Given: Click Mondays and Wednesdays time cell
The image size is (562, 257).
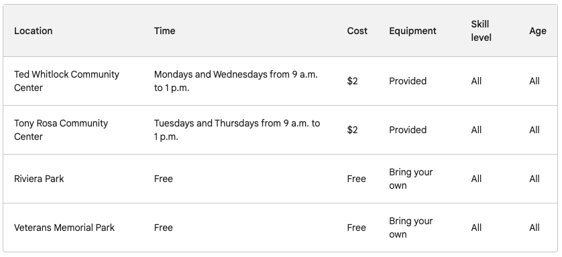Looking at the screenshot, I should click(236, 81).
